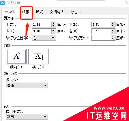The width and height of the screenshot is (129, 121).
Task: Switch to the 纸张 tab
Action: (25, 12)
